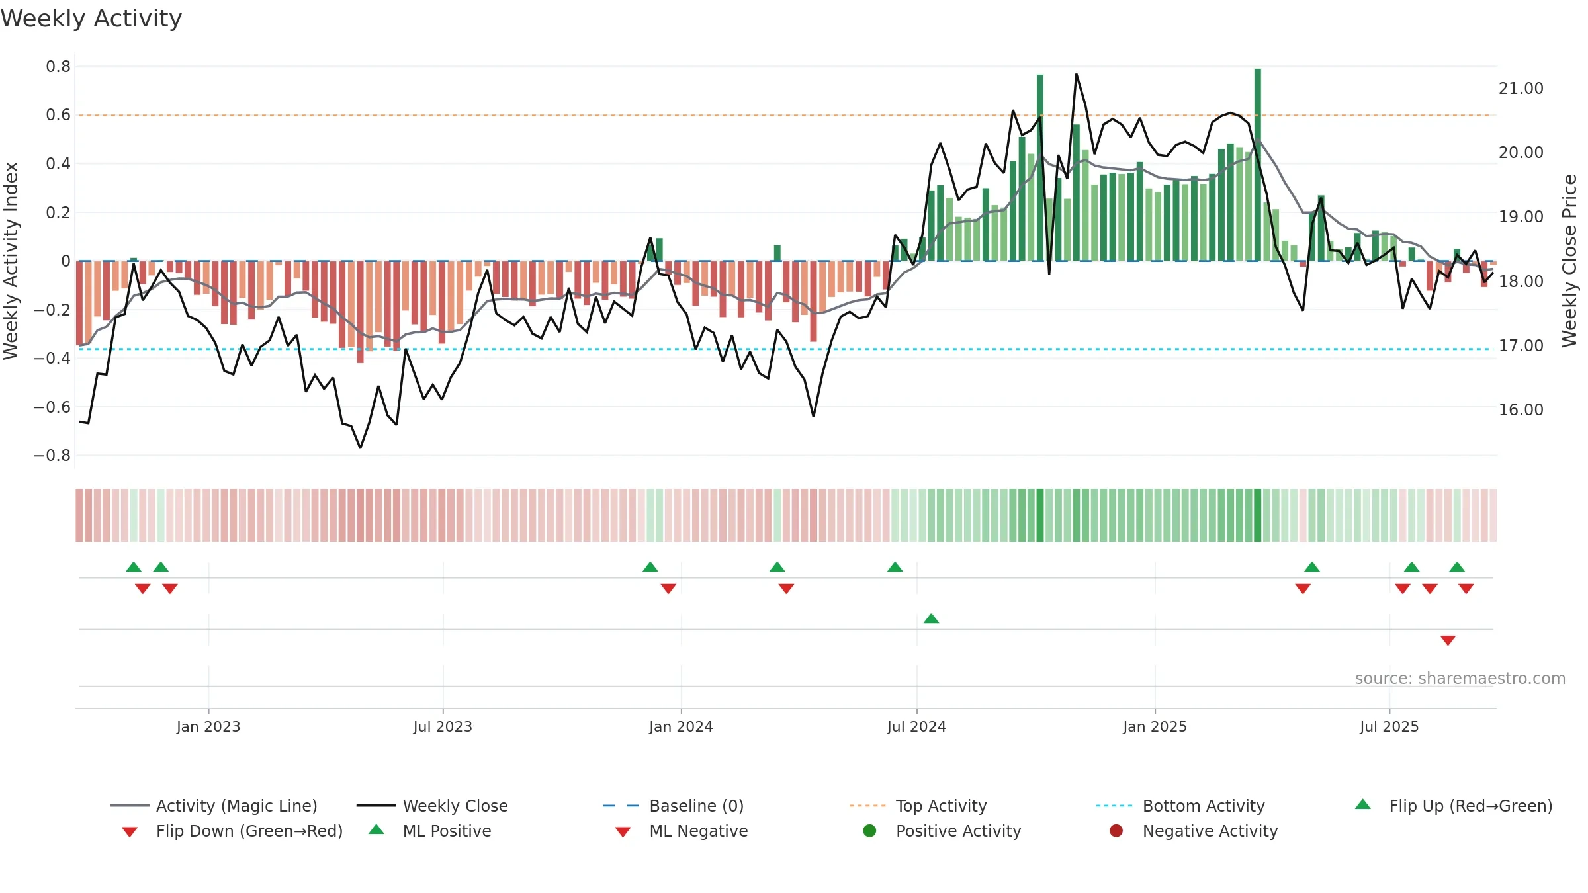Viewport: 1588px width, 893px height.
Task: Toggle Activity (Magic Line) legend entry
Action: point(214,806)
